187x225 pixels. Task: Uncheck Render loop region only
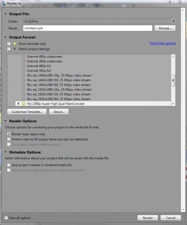tap(9, 134)
